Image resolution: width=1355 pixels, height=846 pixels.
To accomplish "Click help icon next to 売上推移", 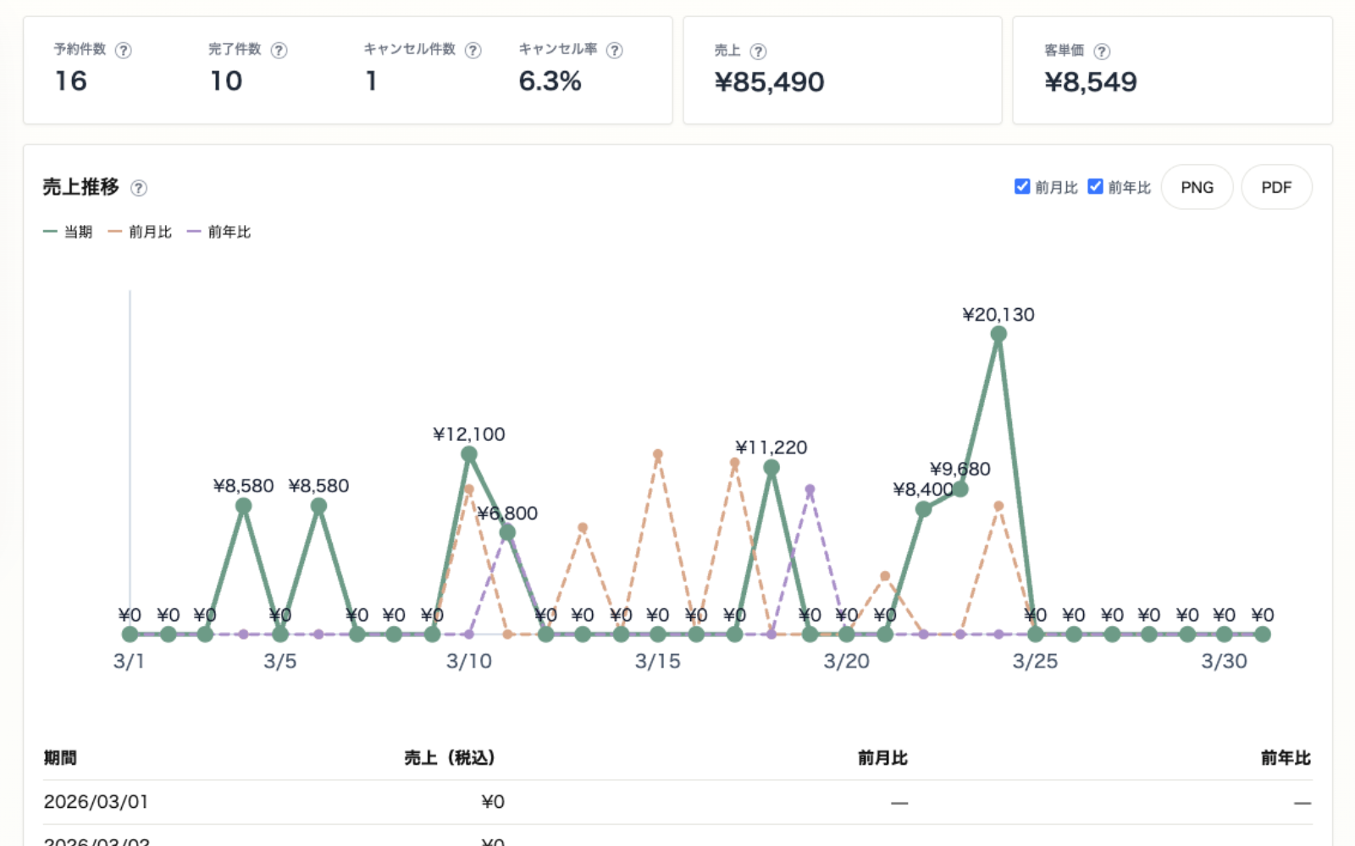I will [x=139, y=188].
